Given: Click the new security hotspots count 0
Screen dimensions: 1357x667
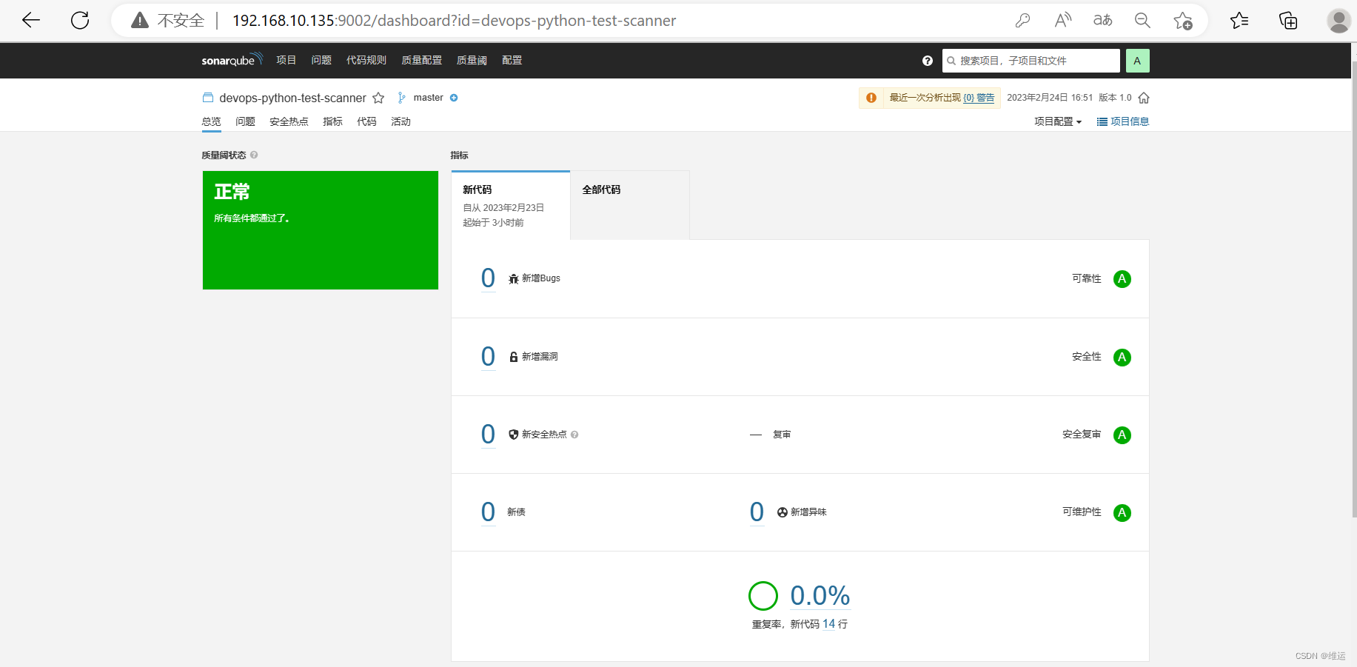Looking at the screenshot, I should tap(488, 435).
